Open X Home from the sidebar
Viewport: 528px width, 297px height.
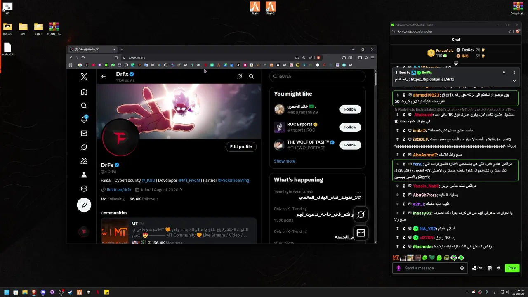point(84,92)
